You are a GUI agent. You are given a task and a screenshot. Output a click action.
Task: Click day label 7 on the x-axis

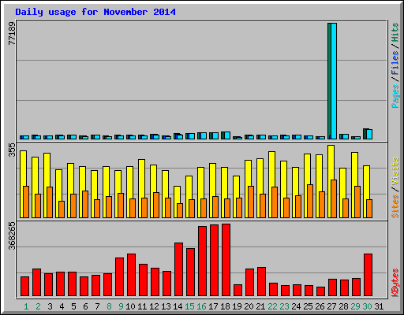(97, 306)
